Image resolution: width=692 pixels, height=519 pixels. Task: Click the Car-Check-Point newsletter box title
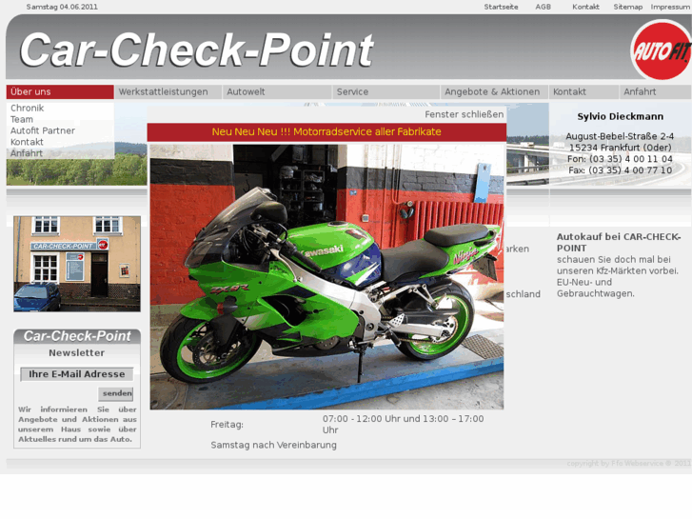pyautogui.click(x=77, y=336)
